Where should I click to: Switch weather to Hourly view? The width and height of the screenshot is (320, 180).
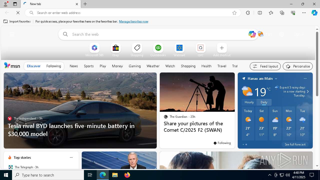(249, 102)
